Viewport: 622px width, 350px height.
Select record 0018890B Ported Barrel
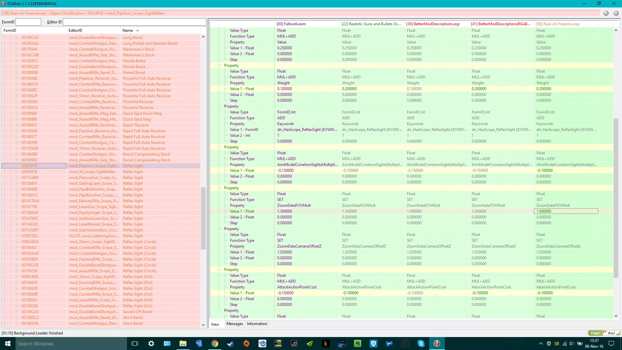click(x=101, y=73)
